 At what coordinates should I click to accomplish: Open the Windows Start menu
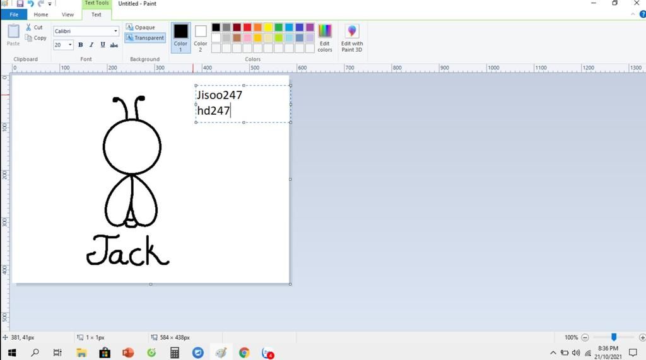[12, 352]
